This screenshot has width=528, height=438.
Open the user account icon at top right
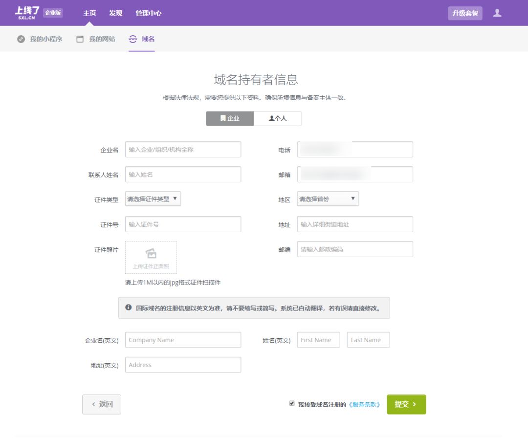(x=497, y=13)
